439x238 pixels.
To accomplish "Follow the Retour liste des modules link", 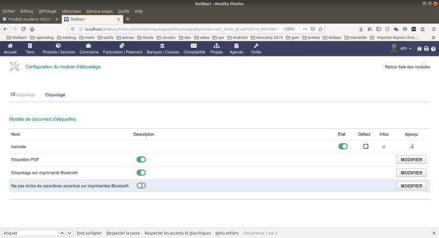I will pos(407,66).
